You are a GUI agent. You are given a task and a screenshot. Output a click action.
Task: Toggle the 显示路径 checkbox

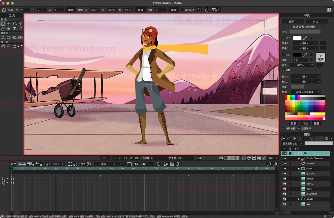click(182, 10)
